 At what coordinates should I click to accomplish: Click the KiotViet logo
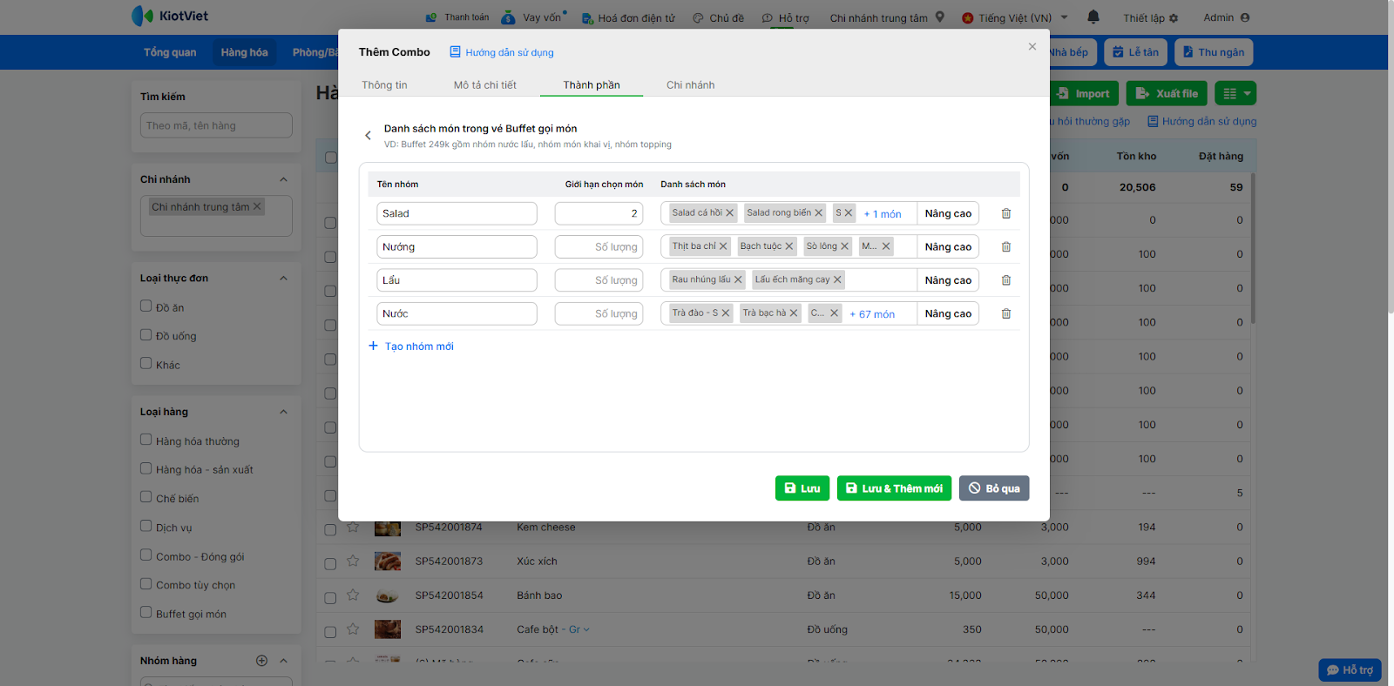coord(170,16)
